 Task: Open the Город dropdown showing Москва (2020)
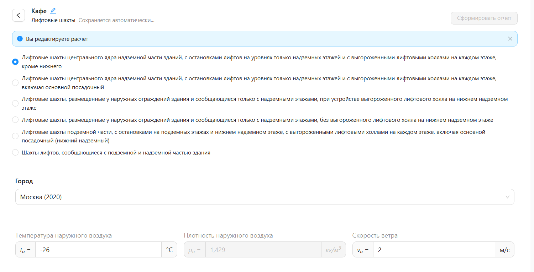(260, 197)
